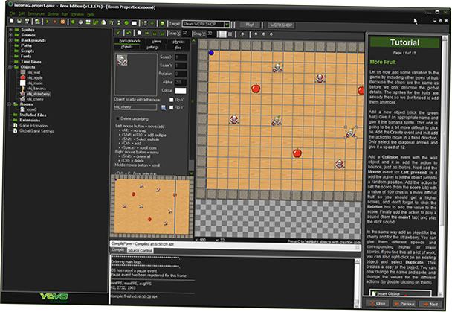Click the WORKSHOP button
This screenshot has width=452, height=312.
click(x=281, y=25)
